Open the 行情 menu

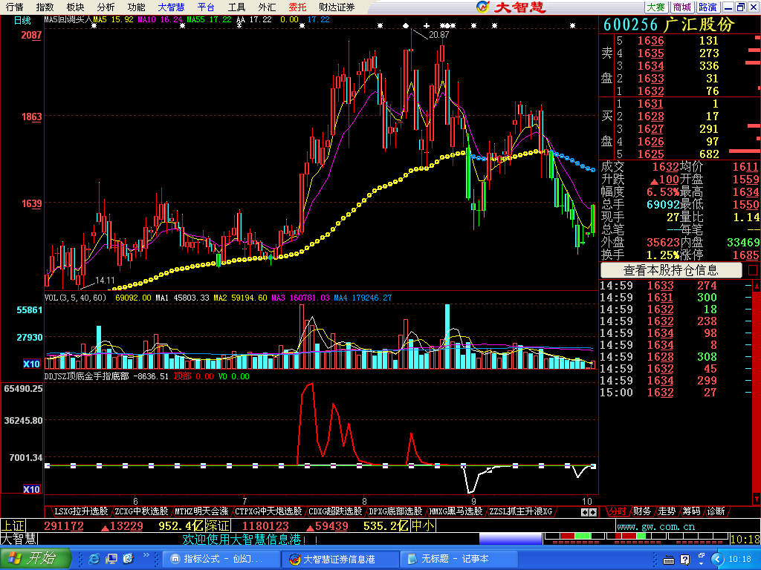[14, 7]
